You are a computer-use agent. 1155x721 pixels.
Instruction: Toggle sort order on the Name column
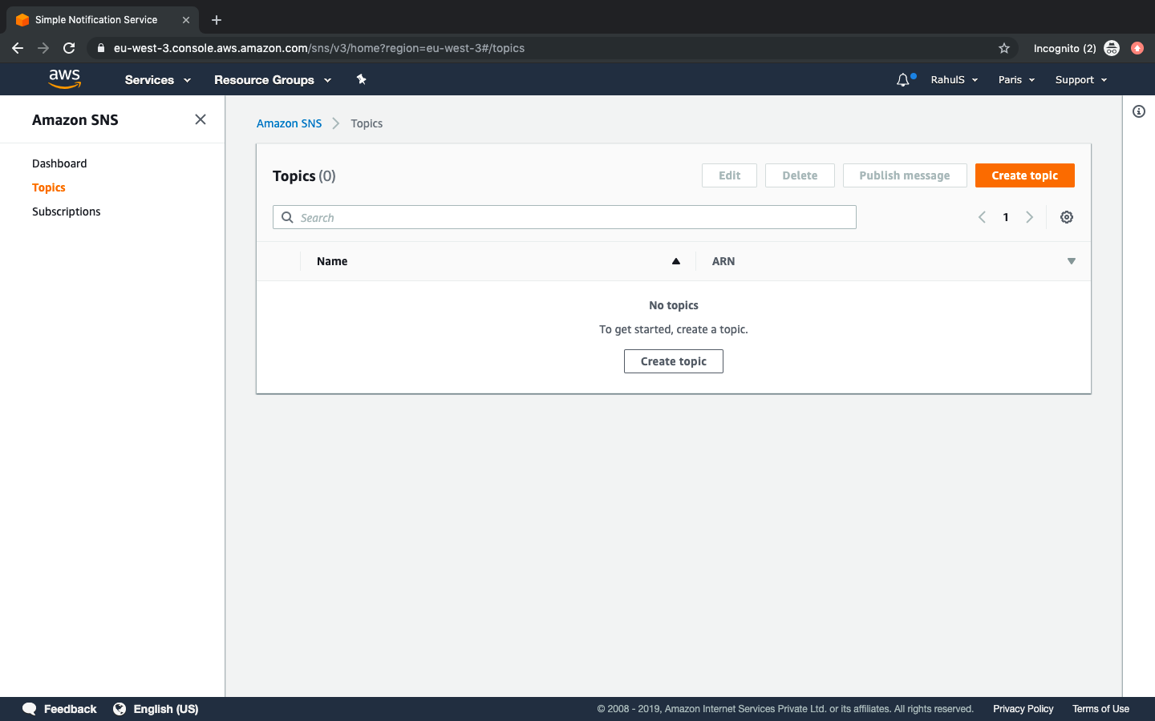point(675,260)
